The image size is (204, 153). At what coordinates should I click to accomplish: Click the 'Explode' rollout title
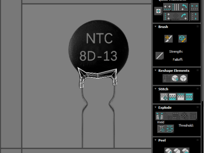pyautogui.click(x=165, y=108)
